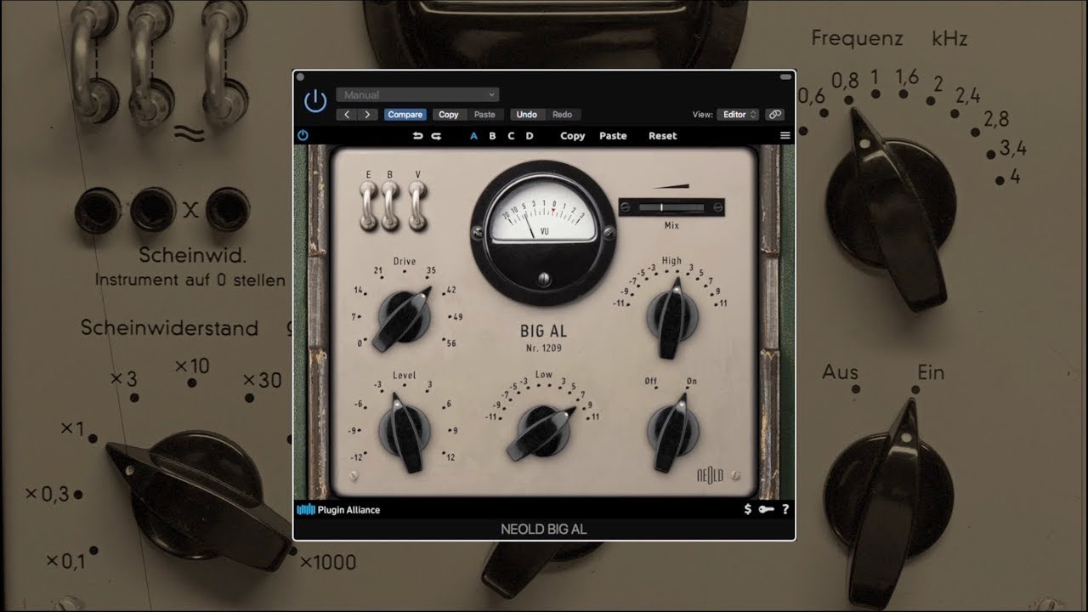Screen dimensions: 1088x612
Task: Open the View Editor dropdown
Action: [738, 114]
